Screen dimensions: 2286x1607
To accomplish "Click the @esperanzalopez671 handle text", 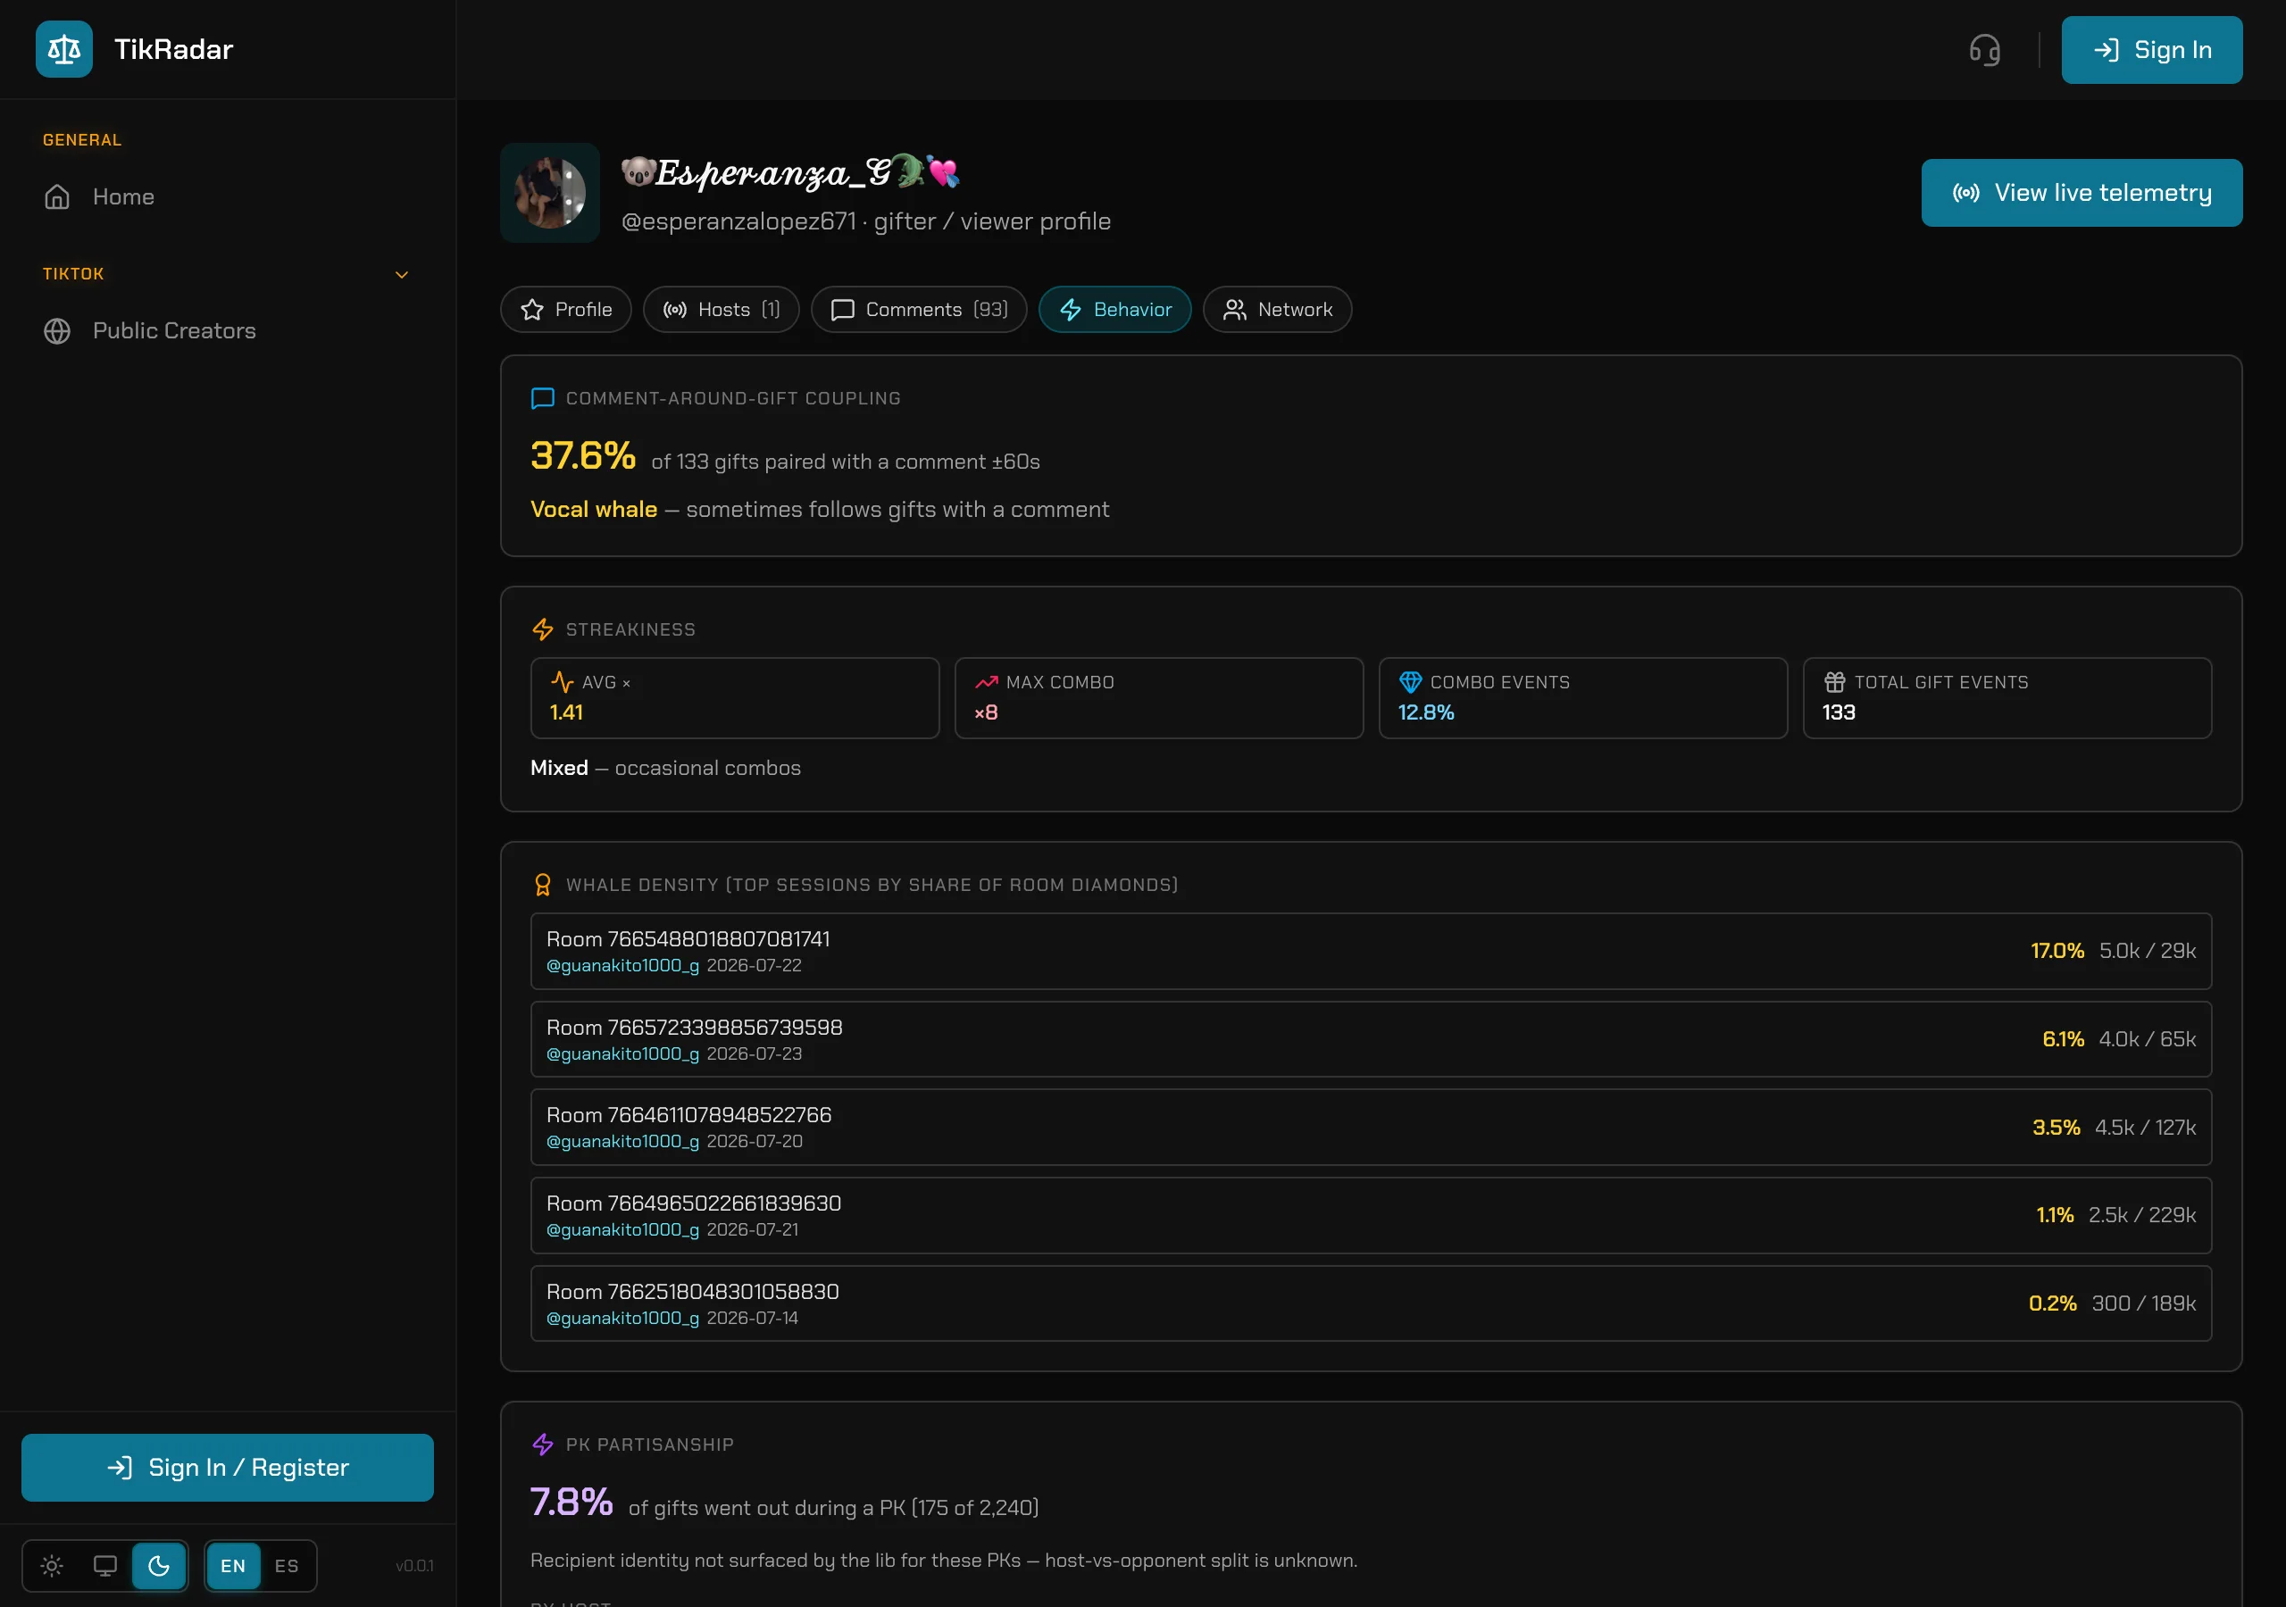I will 738,222.
